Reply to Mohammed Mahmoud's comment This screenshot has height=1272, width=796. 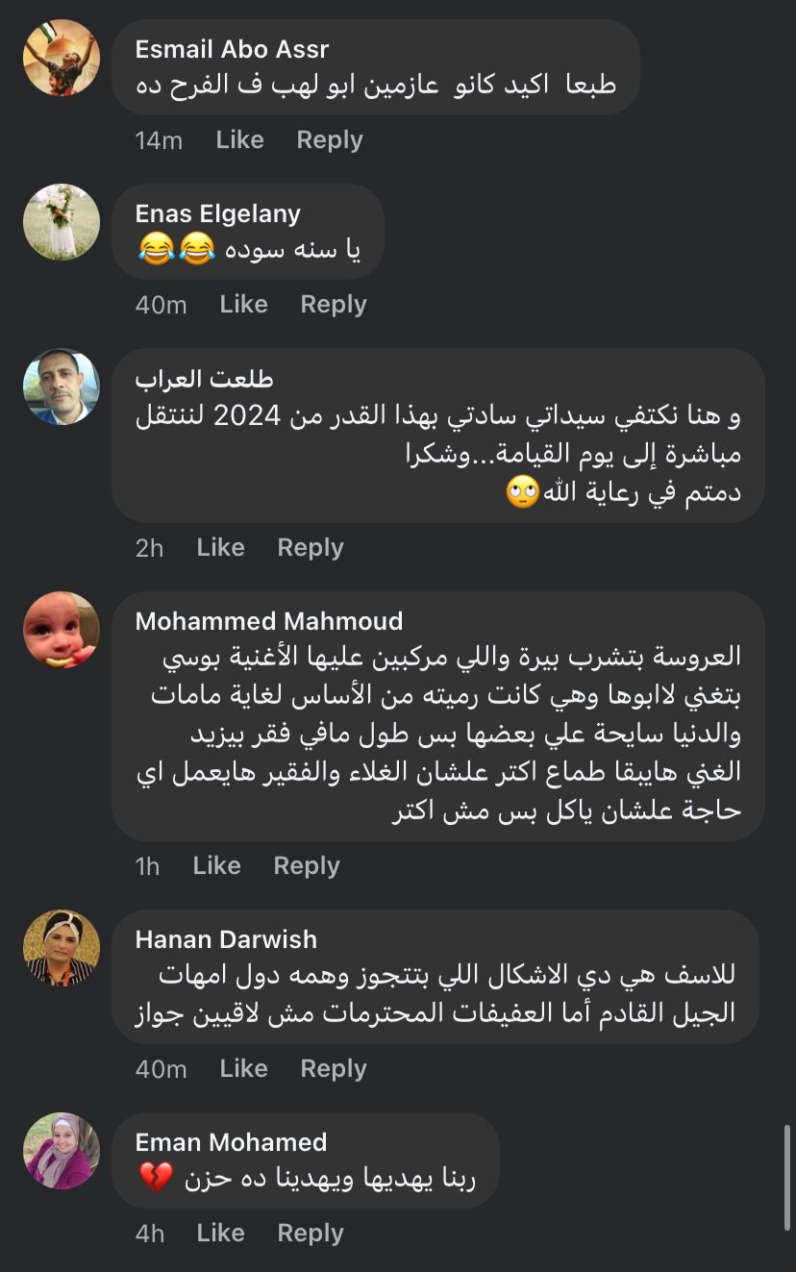coord(306,866)
